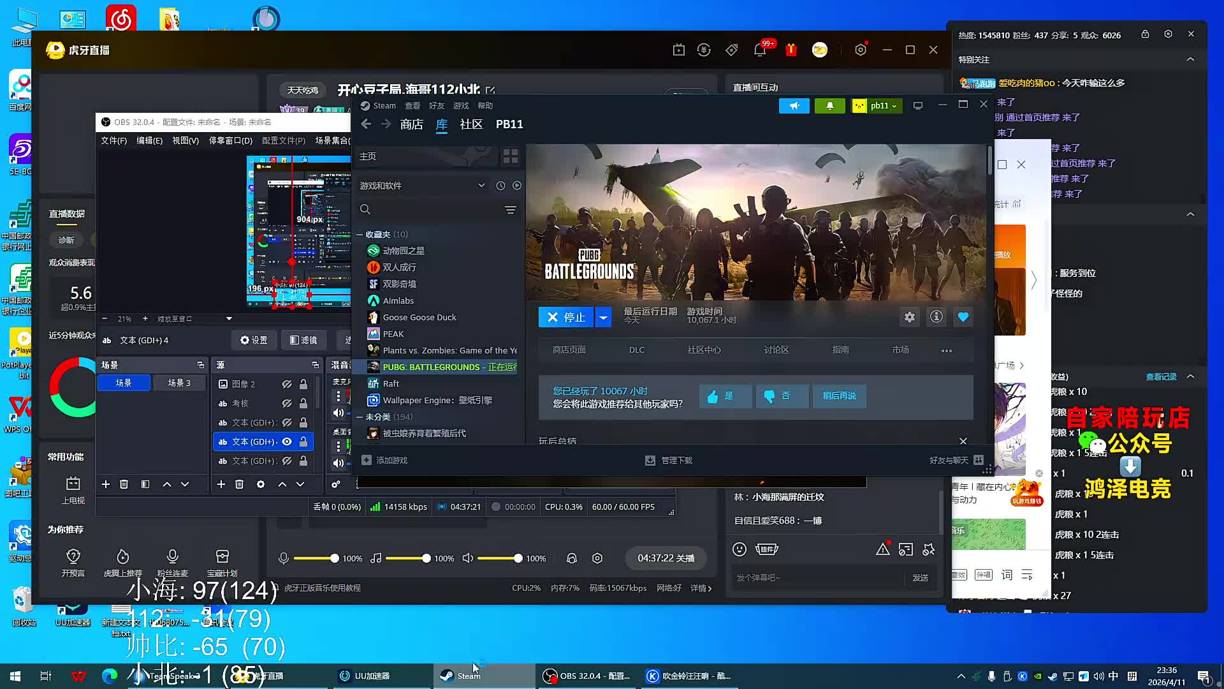Open the 游戏和软件 filter dropdown
1224x689 pixels.
[x=481, y=186]
